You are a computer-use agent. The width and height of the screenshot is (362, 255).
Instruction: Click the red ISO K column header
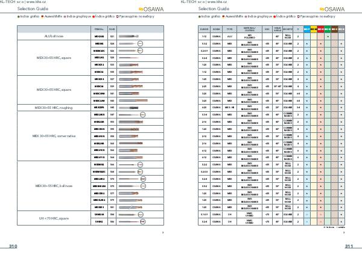tap(320, 29)
